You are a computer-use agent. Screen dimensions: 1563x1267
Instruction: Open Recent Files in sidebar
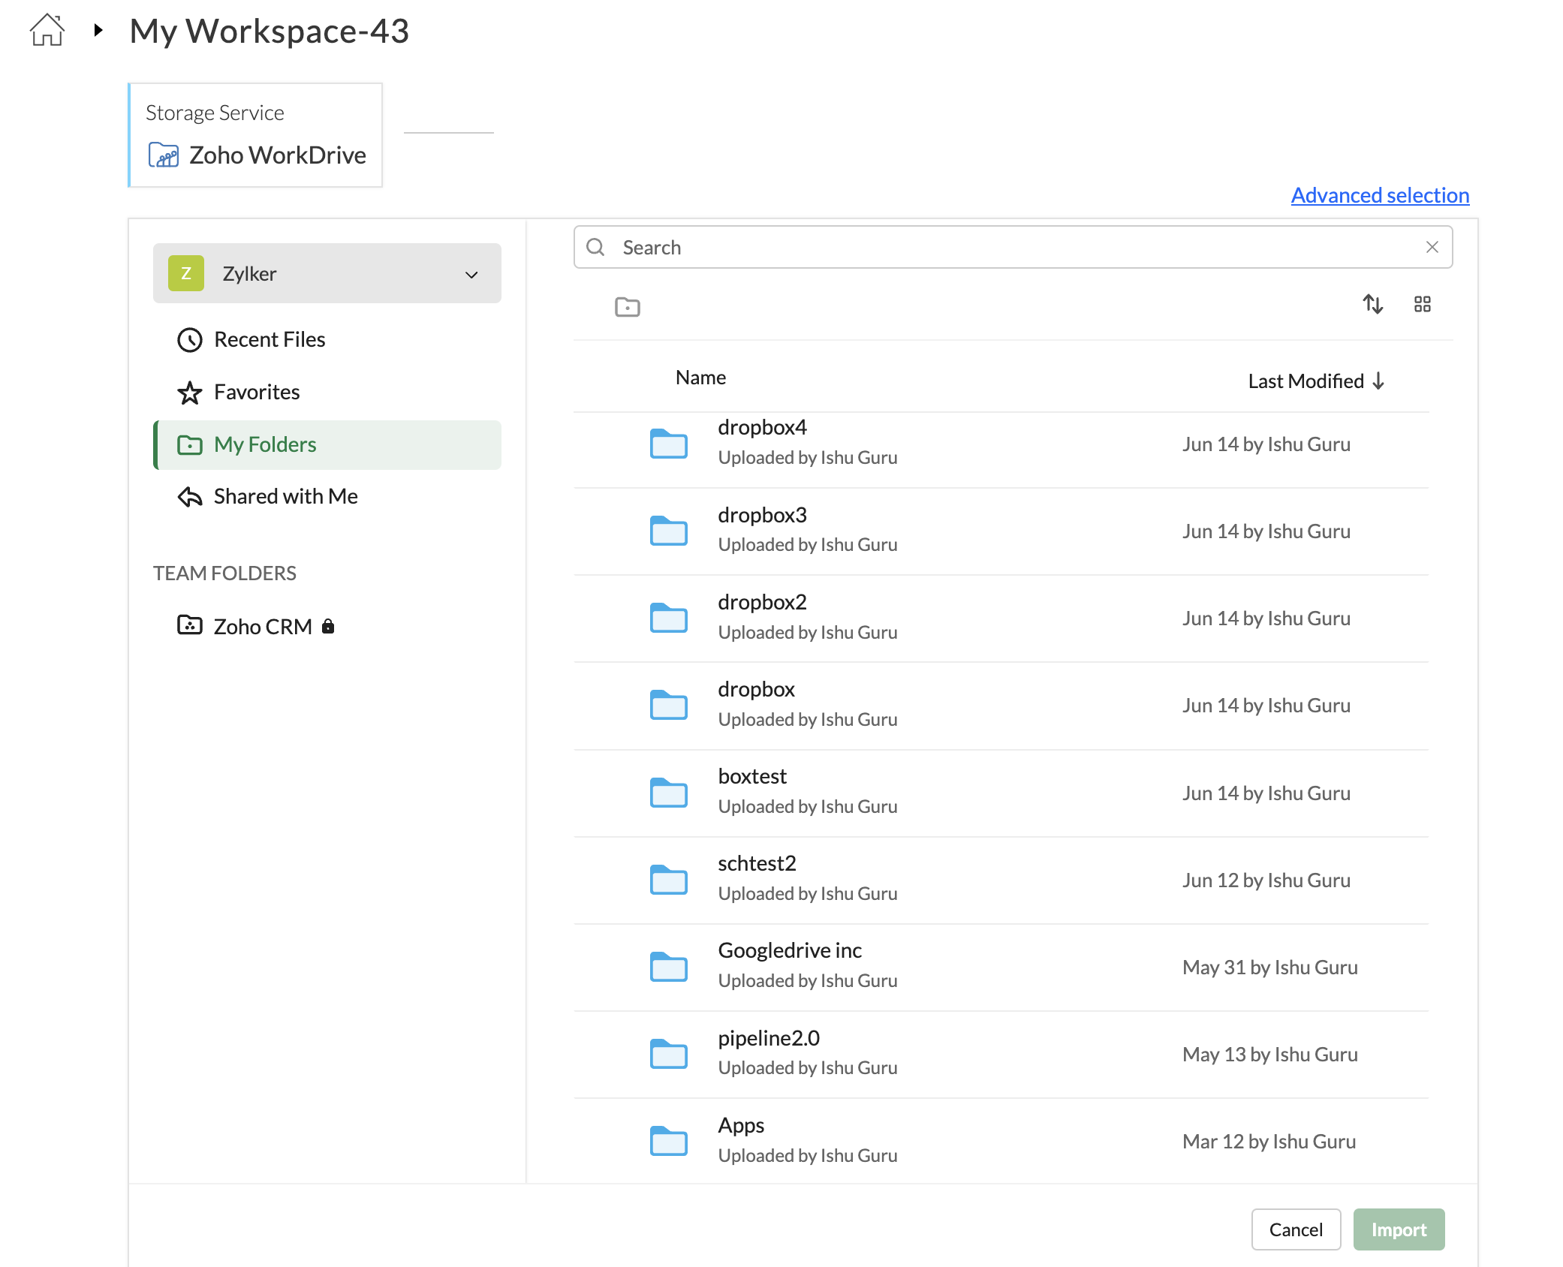[x=269, y=339]
